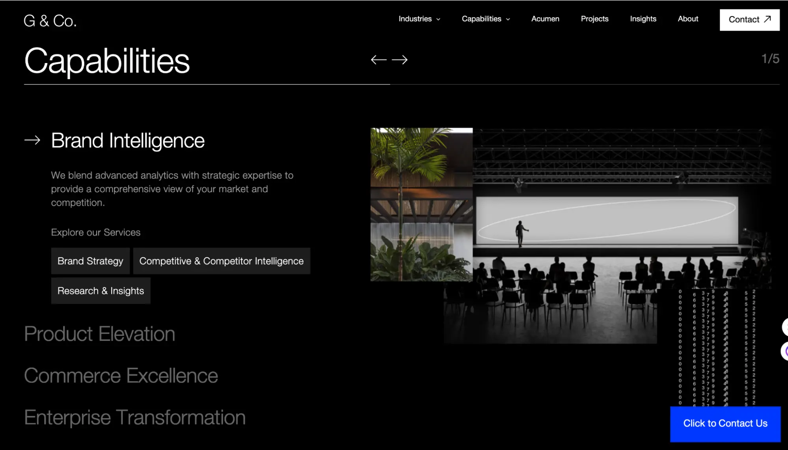Expand the Product Elevation section
This screenshot has width=788, height=450.
tap(99, 334)
